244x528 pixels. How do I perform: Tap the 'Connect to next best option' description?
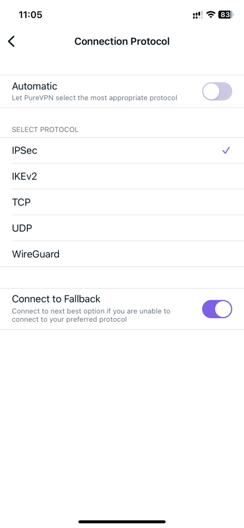(x=91, y=315)
